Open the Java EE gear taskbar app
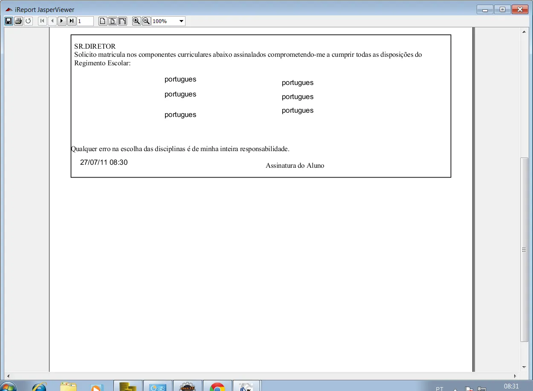Screen dimensions: 533x391 coord(188,386)
